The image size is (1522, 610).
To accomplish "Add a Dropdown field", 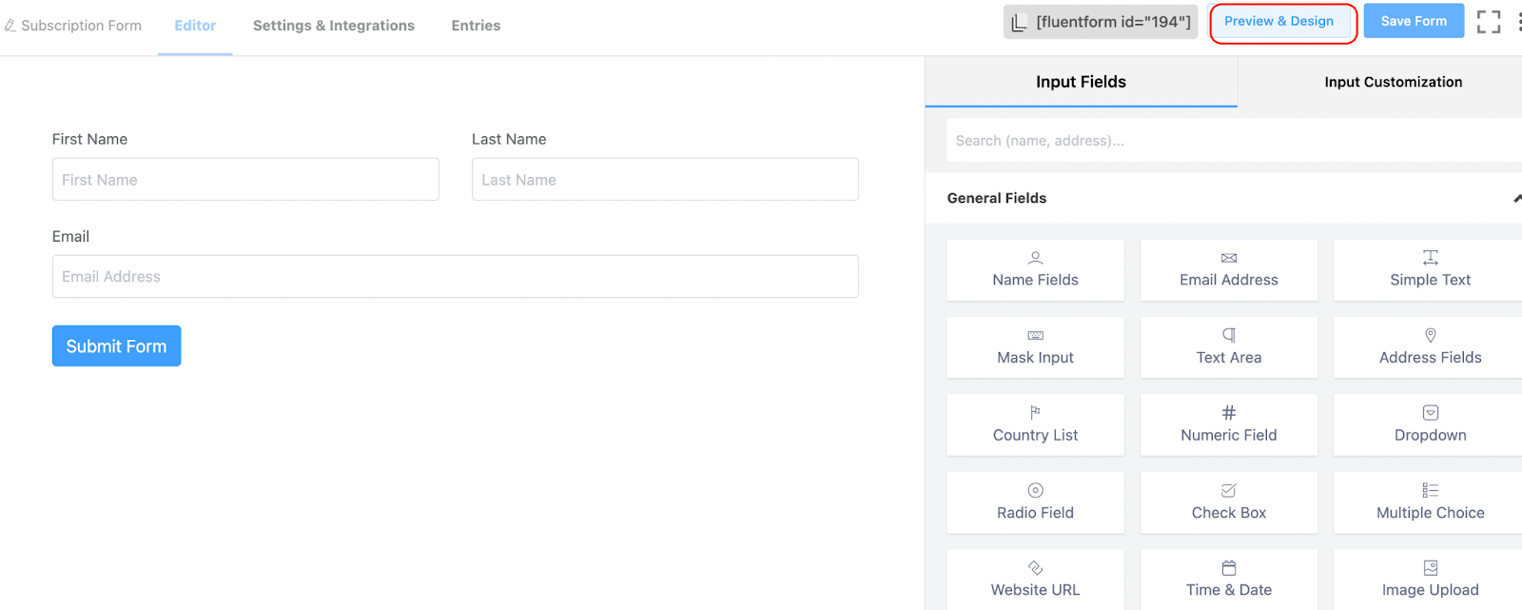I will point(1429,425).
